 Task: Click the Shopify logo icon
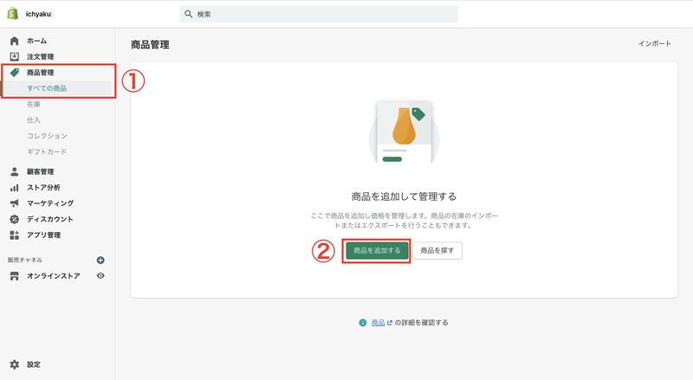point(13,14)
